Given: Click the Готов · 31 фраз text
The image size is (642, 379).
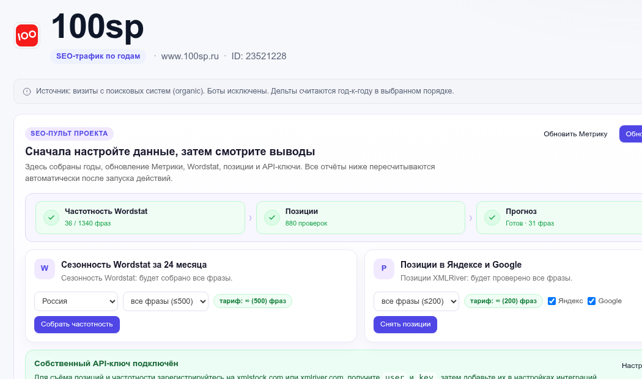Looking at the screenshot, I should pyautogui.click(x=530, y=223).
